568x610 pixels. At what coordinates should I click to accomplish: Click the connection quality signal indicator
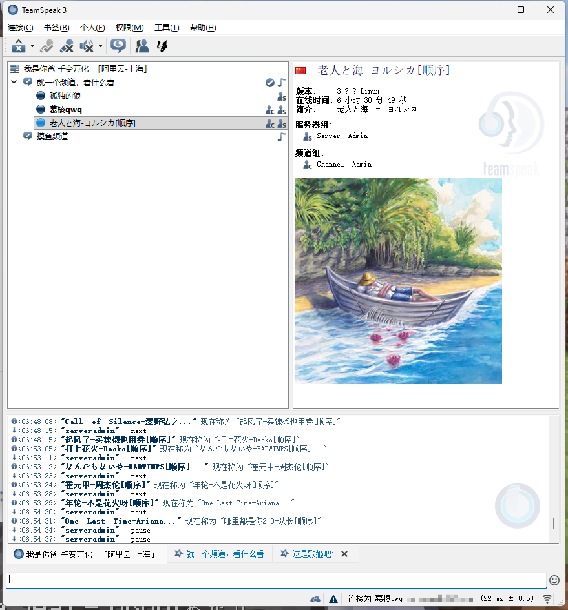547,599
